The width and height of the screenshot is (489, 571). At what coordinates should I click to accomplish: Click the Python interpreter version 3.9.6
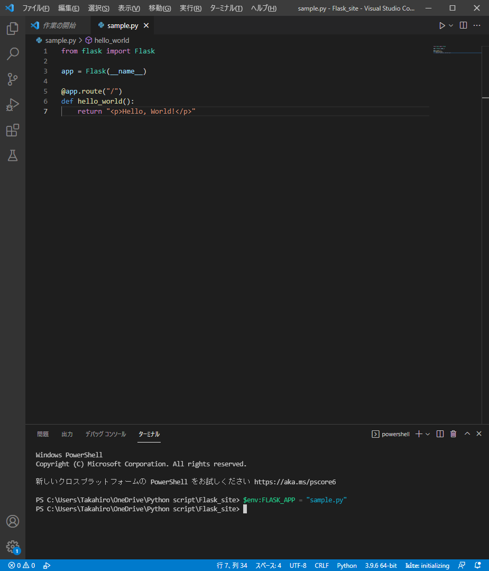click(381, 565)
